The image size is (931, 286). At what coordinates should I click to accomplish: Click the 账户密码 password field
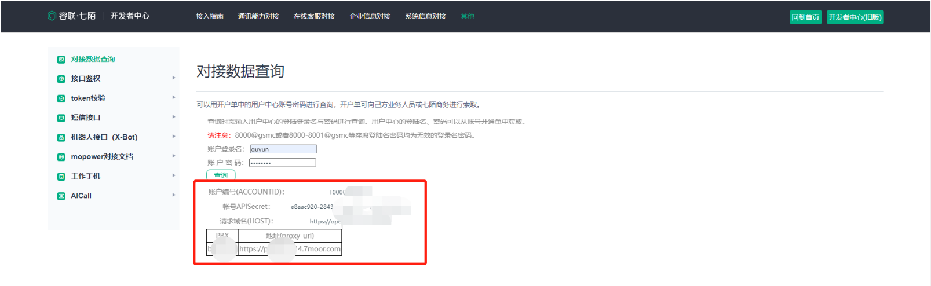283,163
